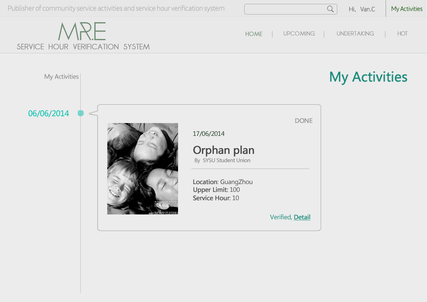Open My Activities in the top bar
Viewport: 427px width, 302px height.
coord(407,9)
